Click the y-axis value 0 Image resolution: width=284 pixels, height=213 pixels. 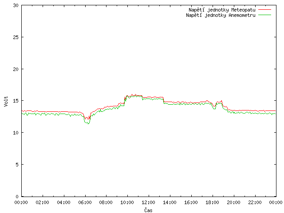pyautogui.click(x=17, y=197)
